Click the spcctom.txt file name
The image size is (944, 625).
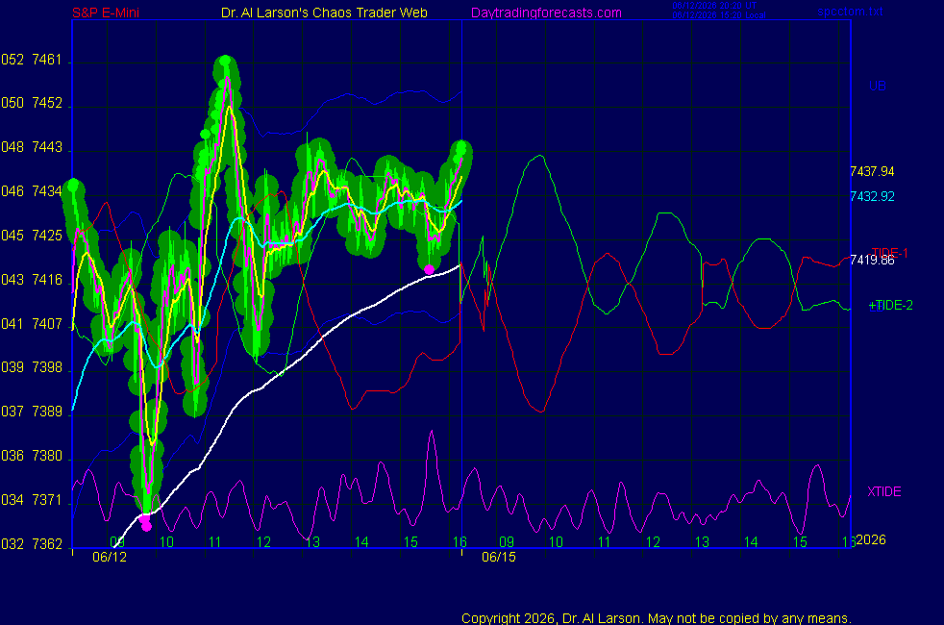tap(850, 12)
